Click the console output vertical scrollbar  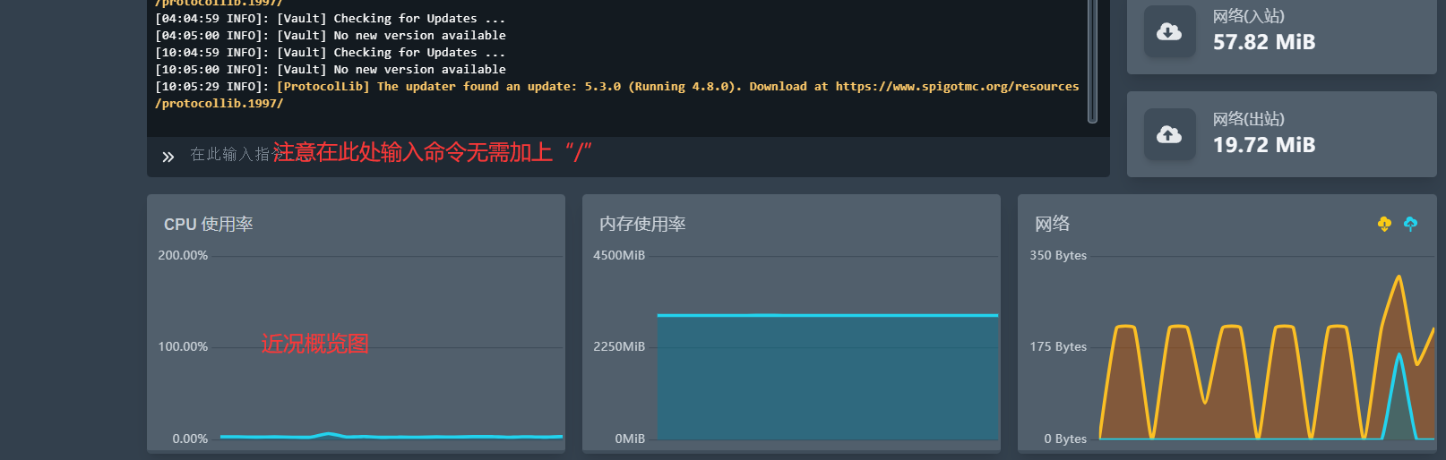pos(1092,63)
